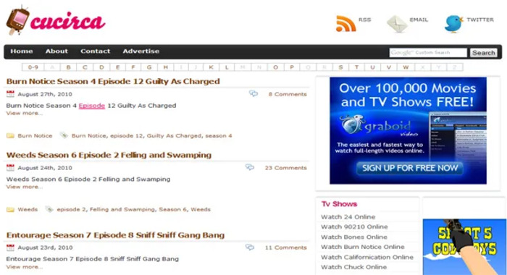Image resolution: width=507 pixels, height=275 pixels.
Task: Open Watch Bones Online link
Action: point(353,237)
